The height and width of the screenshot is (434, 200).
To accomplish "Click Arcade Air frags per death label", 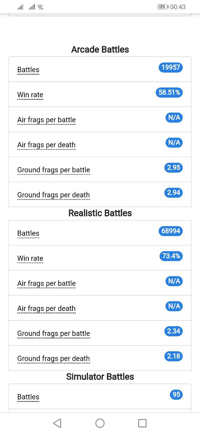I will [46, 145].
